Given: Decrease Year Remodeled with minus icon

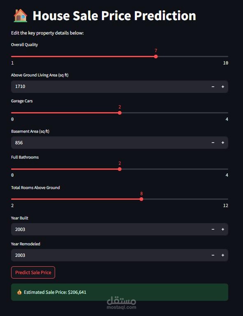Looking at the screenshot, I should point(213,255).
